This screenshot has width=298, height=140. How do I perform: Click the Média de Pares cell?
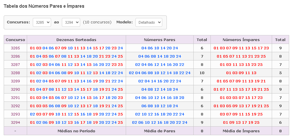[160, 131]
